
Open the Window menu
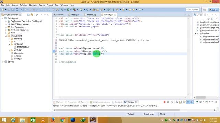click(64, 5)
